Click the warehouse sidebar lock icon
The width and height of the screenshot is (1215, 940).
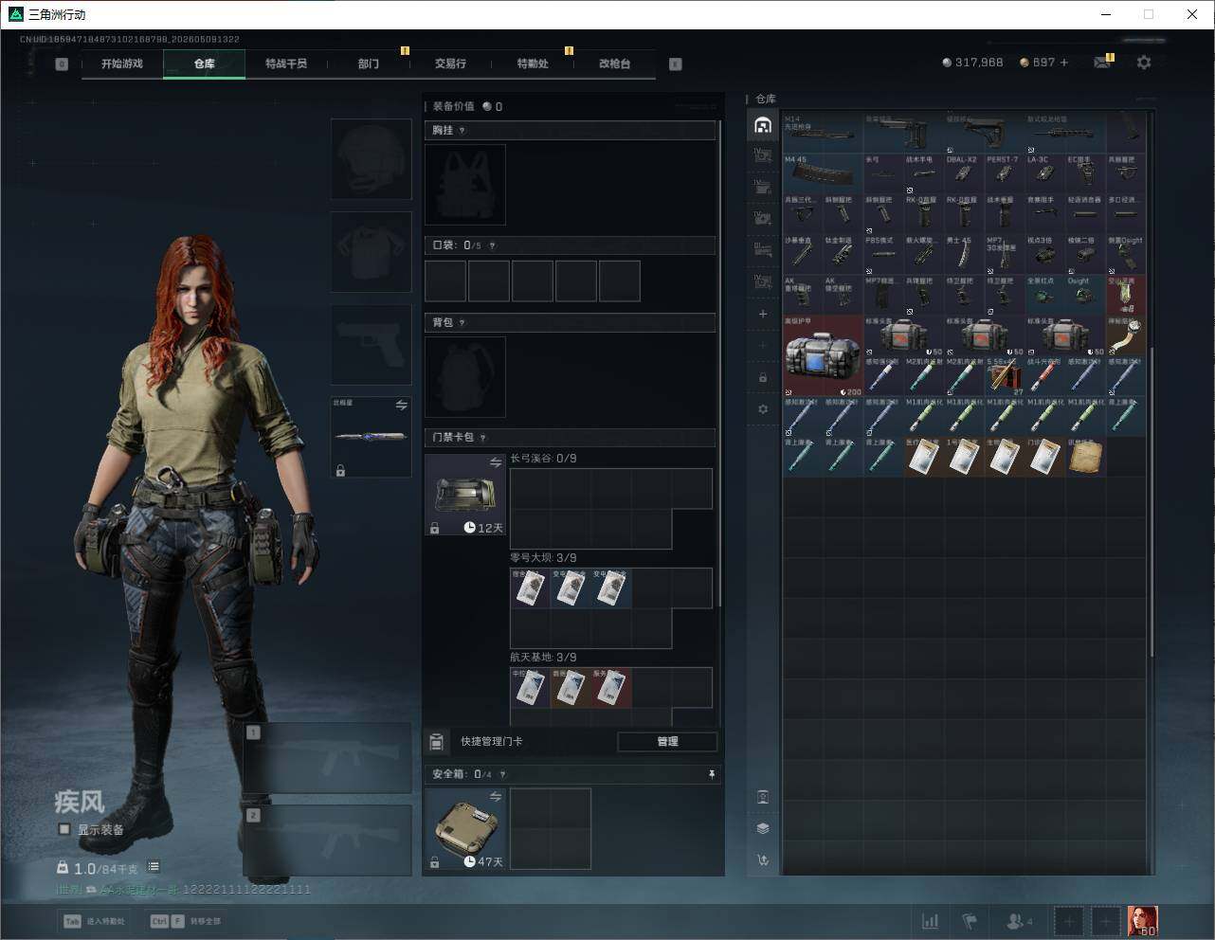click(x=763, y=377)
